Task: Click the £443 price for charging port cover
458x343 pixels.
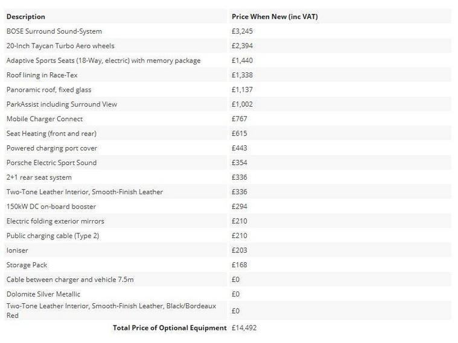Action: [240, 148]
